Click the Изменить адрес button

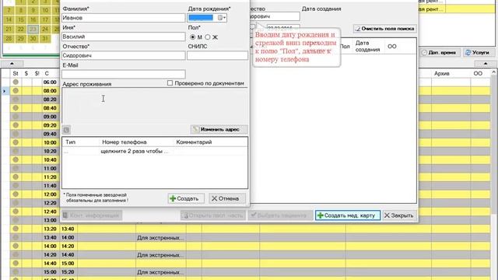pos(219,130)
